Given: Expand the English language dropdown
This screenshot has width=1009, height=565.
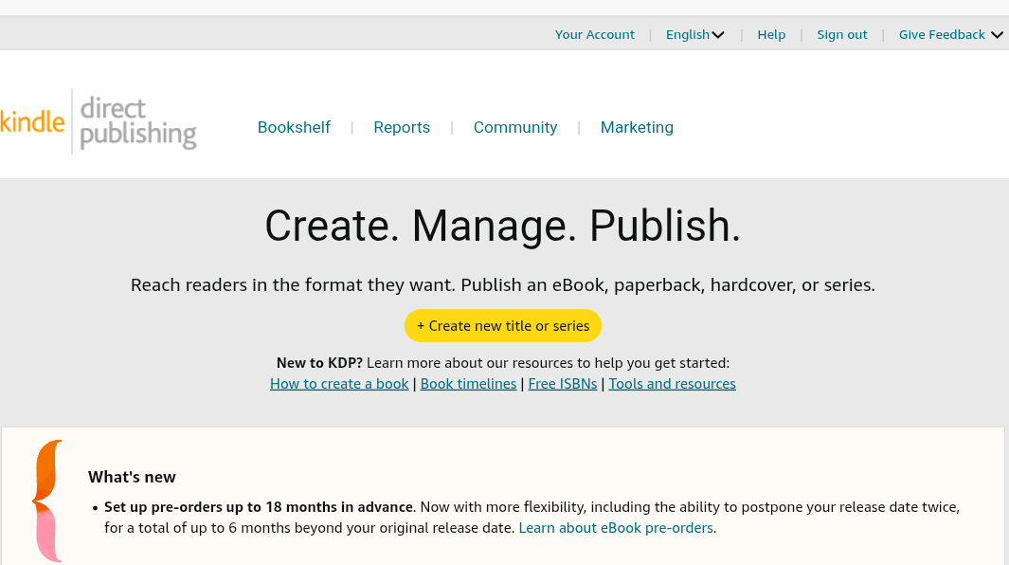Looking at the screenshot, I should point(695,35).
